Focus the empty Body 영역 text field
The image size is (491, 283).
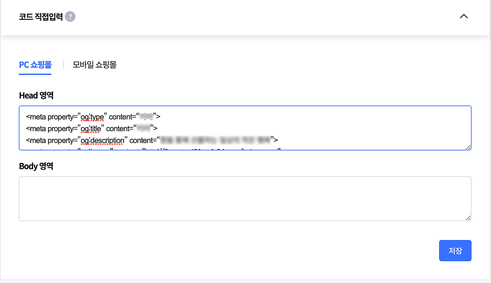coord(245,198)
